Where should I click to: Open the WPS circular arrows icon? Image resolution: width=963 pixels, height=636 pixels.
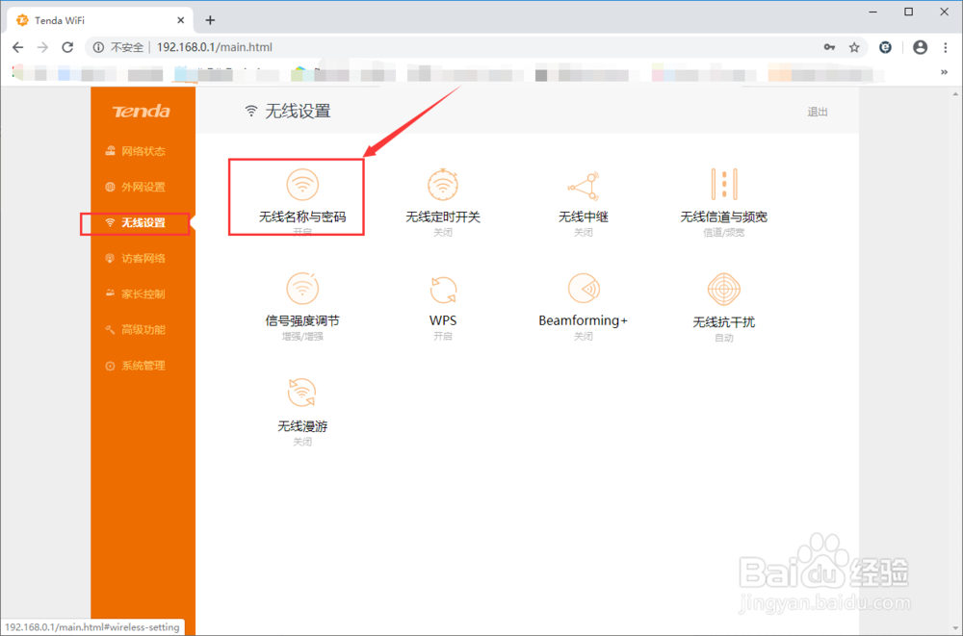point(443,290)
